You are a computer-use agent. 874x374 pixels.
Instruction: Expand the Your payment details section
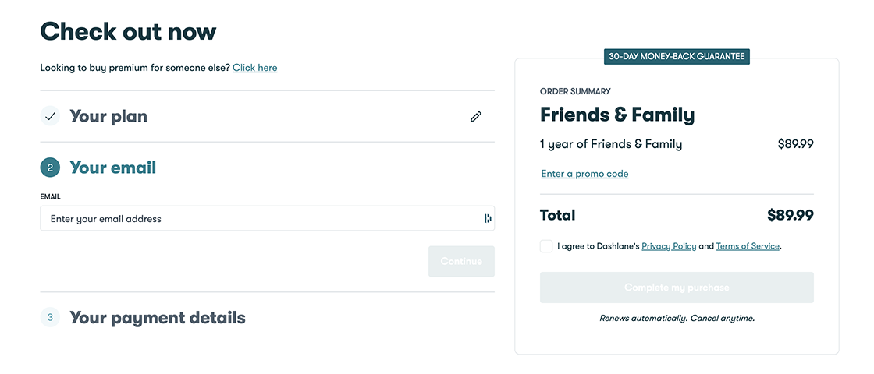point(158,318)
